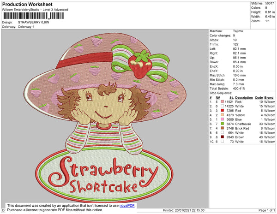Click the Chartreuse green swatch in row 6

[x=223, y=124]
